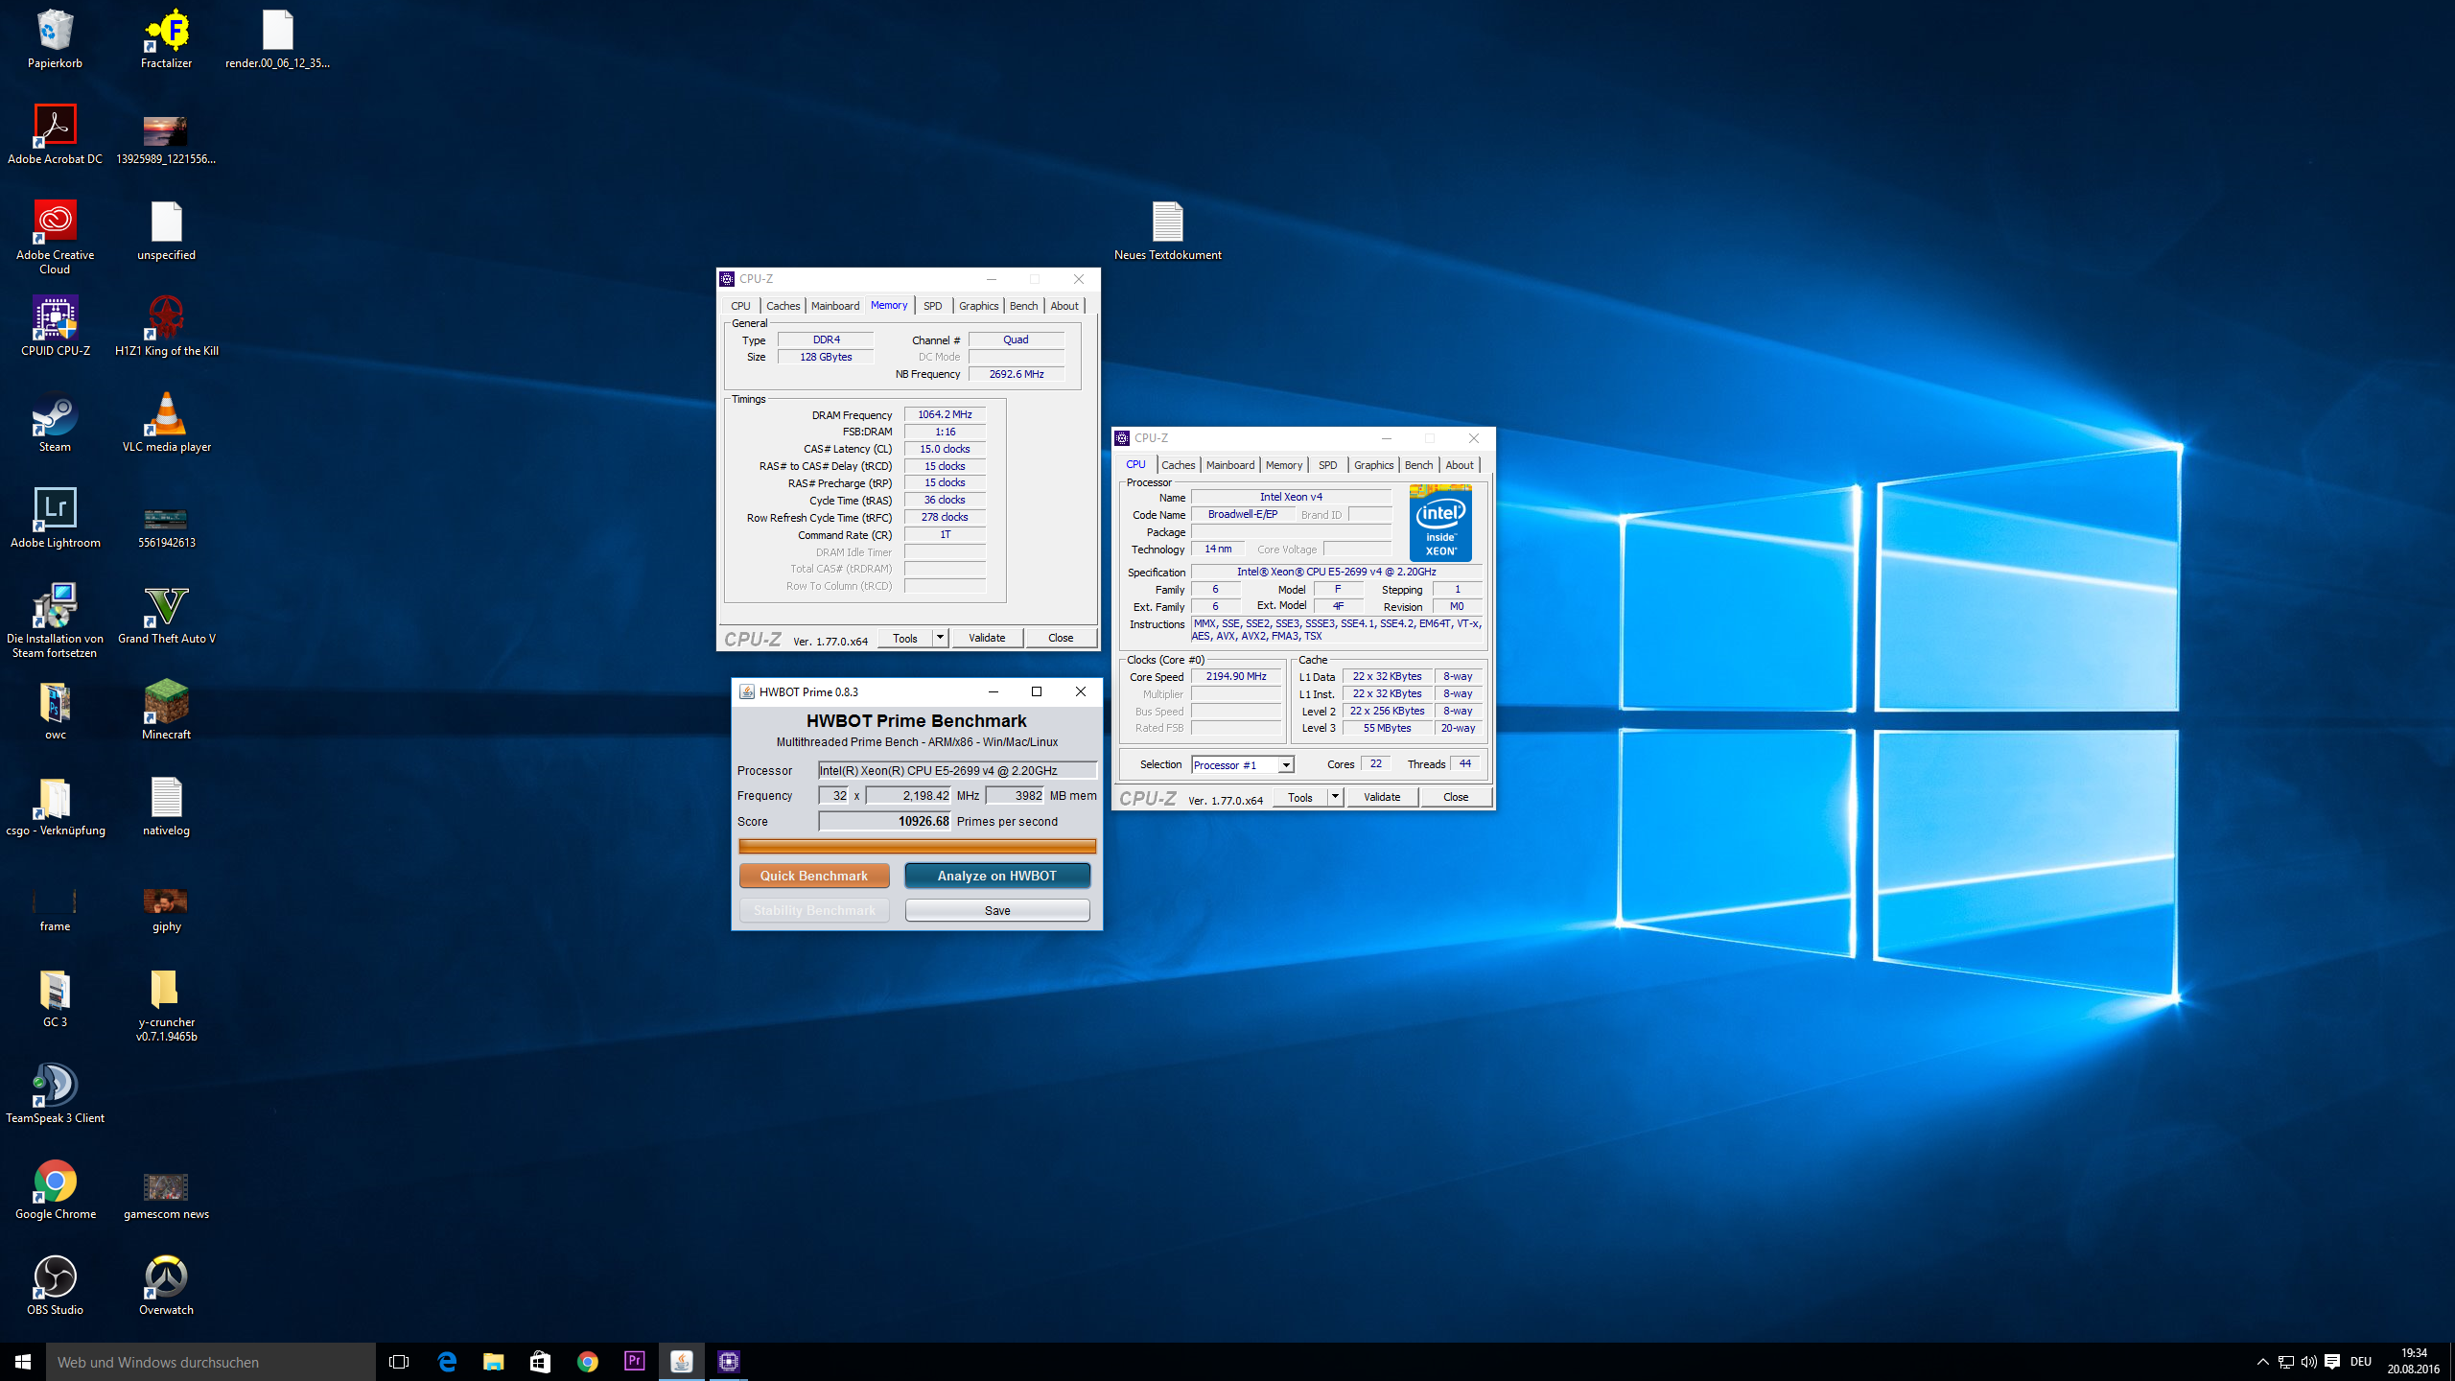Click the HWBOT Processor name field
This screenshot has height=1381, width=2455.
point(957,770)
